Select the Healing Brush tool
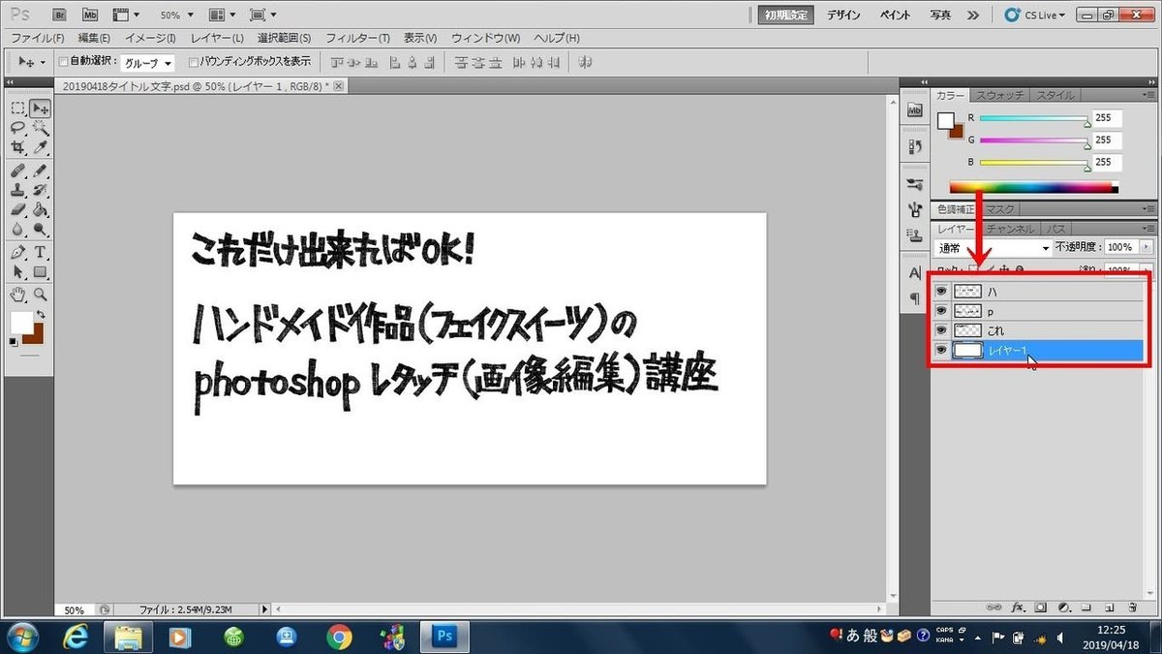The image size is (1162, 654). pos(18,171)
